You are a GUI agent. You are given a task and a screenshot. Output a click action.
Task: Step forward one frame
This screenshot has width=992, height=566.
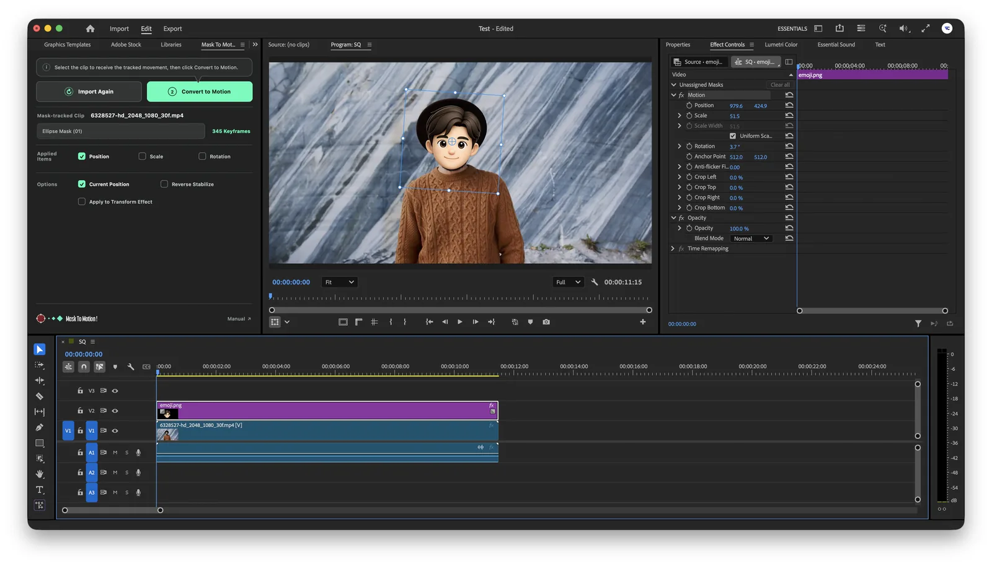(x=476, y=322)
